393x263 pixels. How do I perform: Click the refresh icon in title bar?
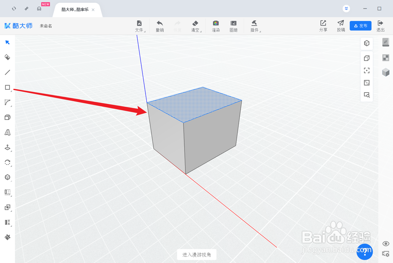14,9
